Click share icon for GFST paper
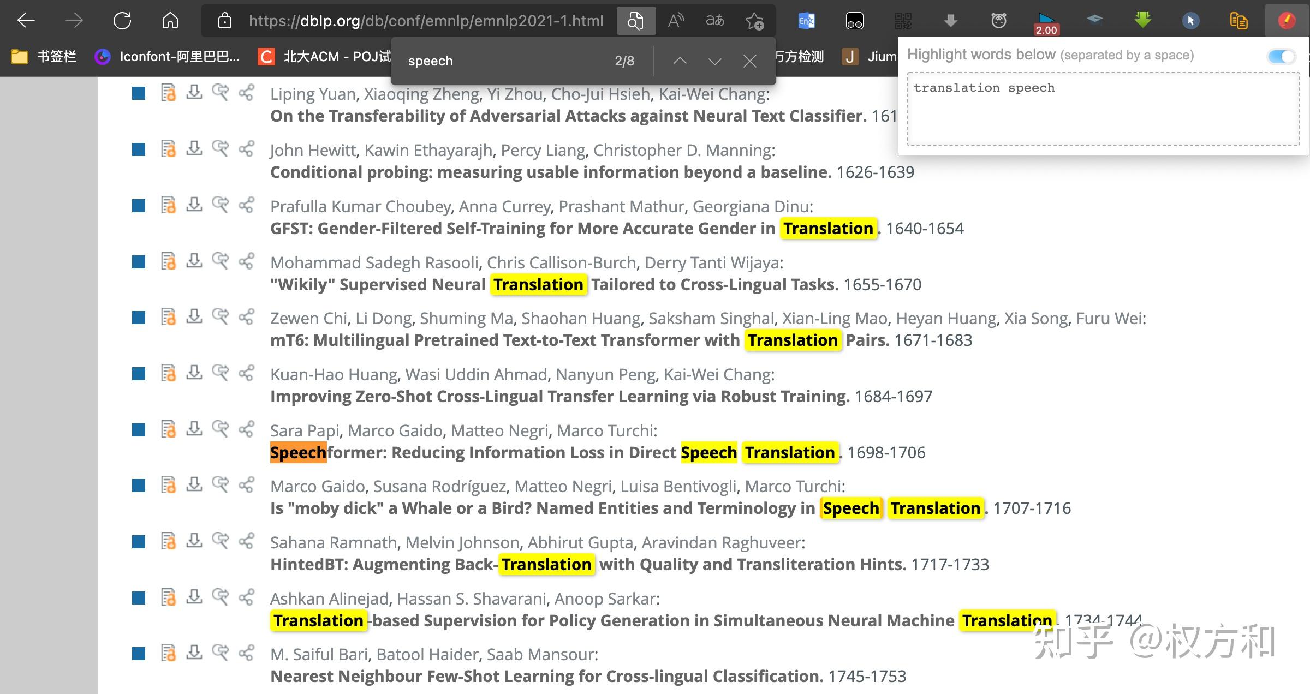 247,205
